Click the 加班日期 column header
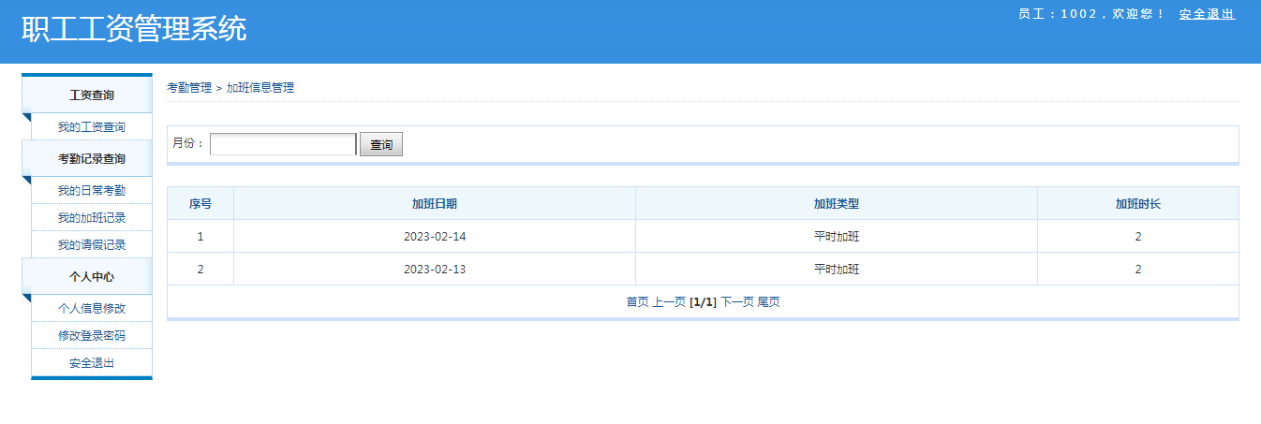Image resolution: width=1261 pixels, height=424 pixels. 435,204
